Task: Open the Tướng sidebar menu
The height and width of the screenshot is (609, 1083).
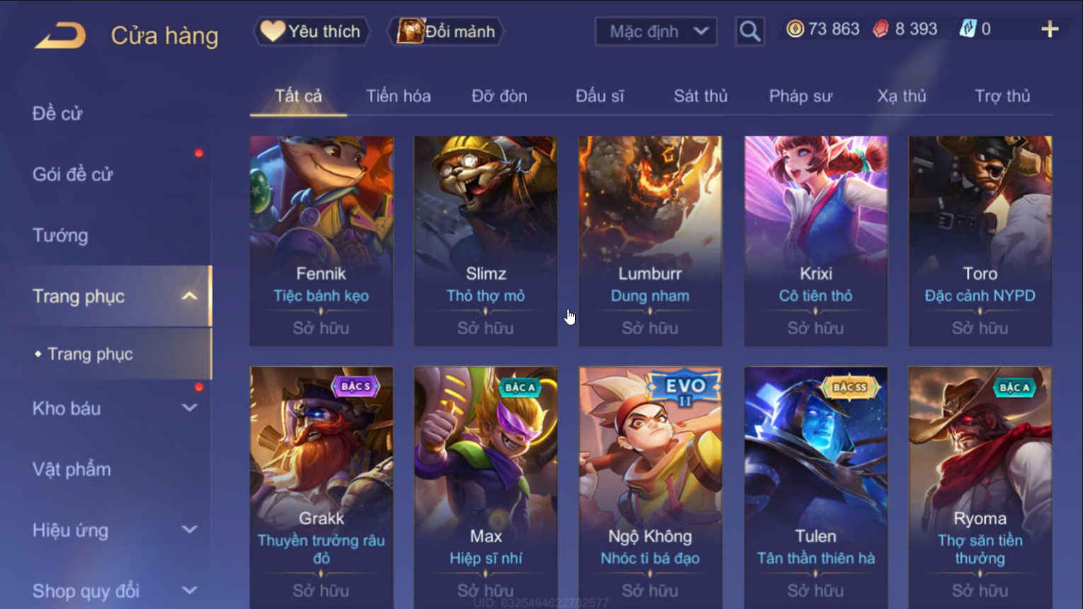Action: coord(60,235)
